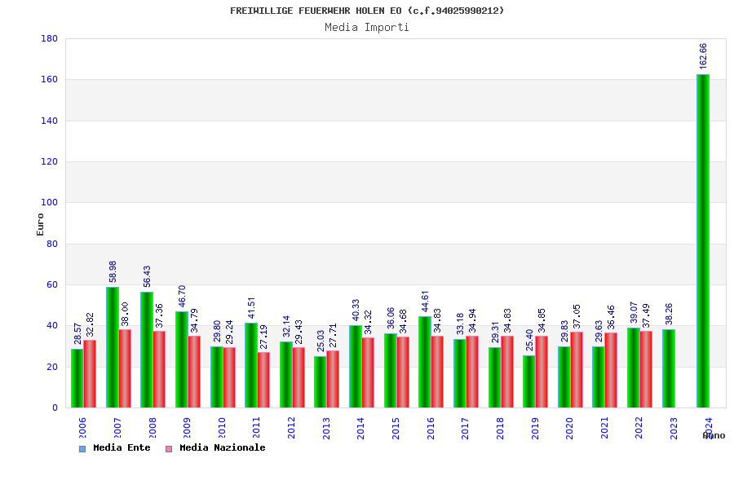Click the 2017 year axis label

465,428
